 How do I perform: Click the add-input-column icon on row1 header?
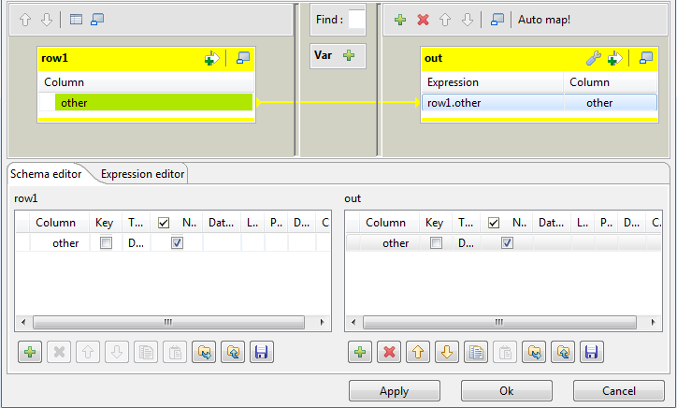[211, 58]
